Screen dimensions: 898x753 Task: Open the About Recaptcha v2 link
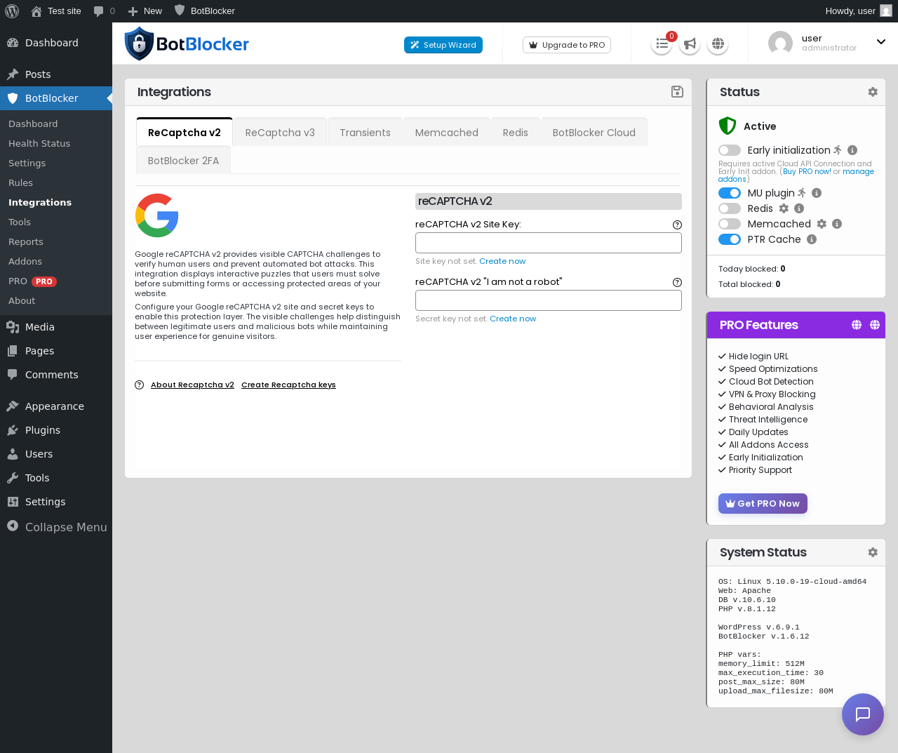coord(192,385)
